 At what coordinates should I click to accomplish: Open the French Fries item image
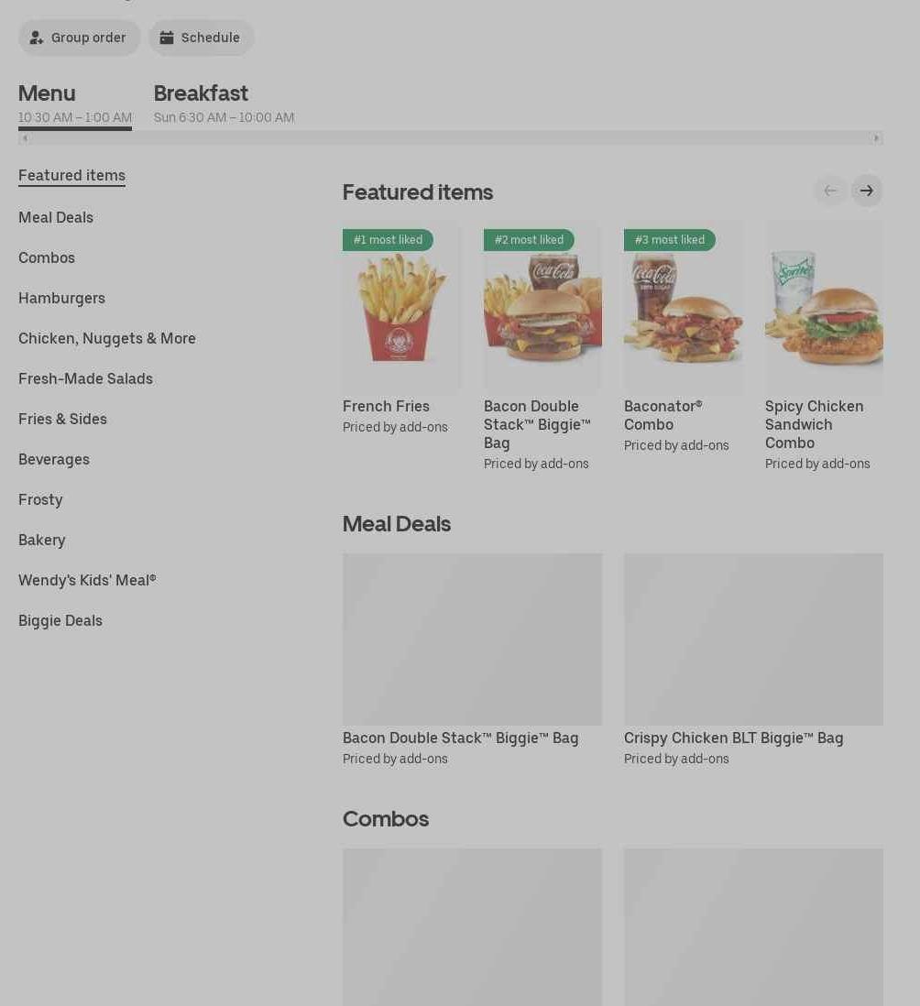click(x=401, y=307)
